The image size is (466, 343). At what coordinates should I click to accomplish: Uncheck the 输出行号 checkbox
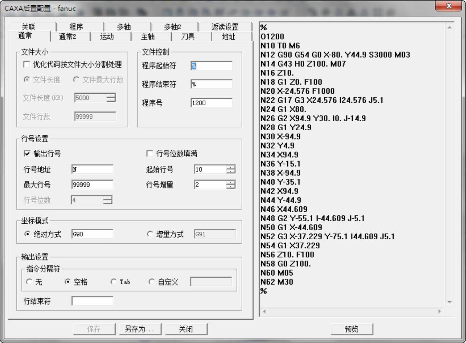[x=27, y=153]
